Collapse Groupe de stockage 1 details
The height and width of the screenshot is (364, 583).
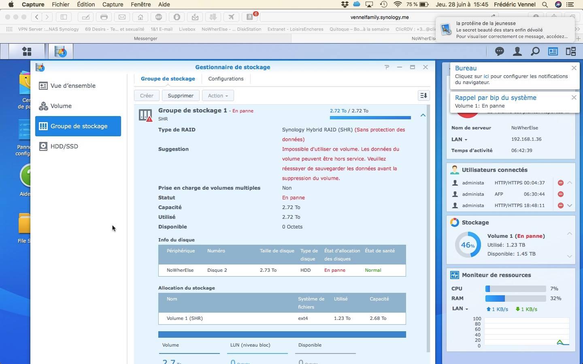(423, 115)
